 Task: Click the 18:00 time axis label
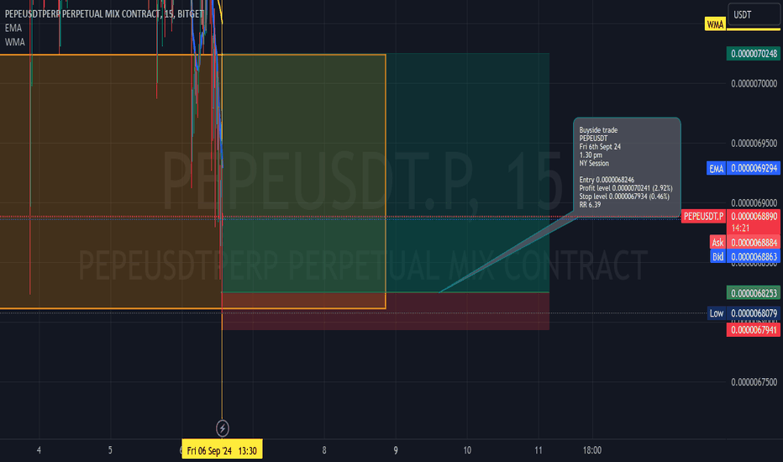pyautogui.click(x=591, y=450)
